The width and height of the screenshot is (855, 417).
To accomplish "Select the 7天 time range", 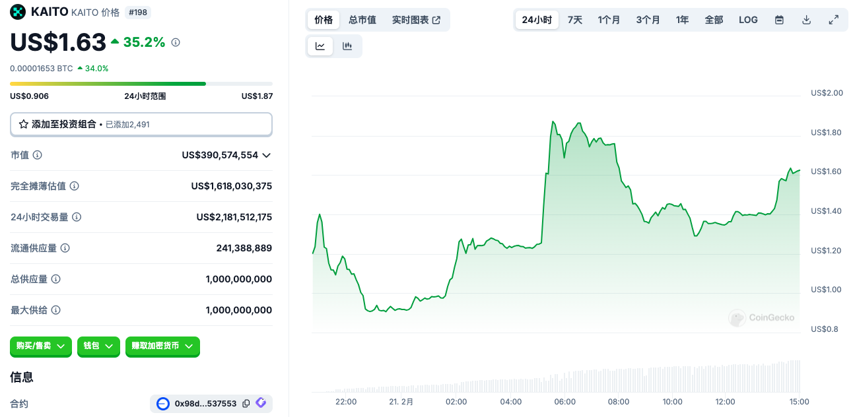I will (x=575, y=20).
